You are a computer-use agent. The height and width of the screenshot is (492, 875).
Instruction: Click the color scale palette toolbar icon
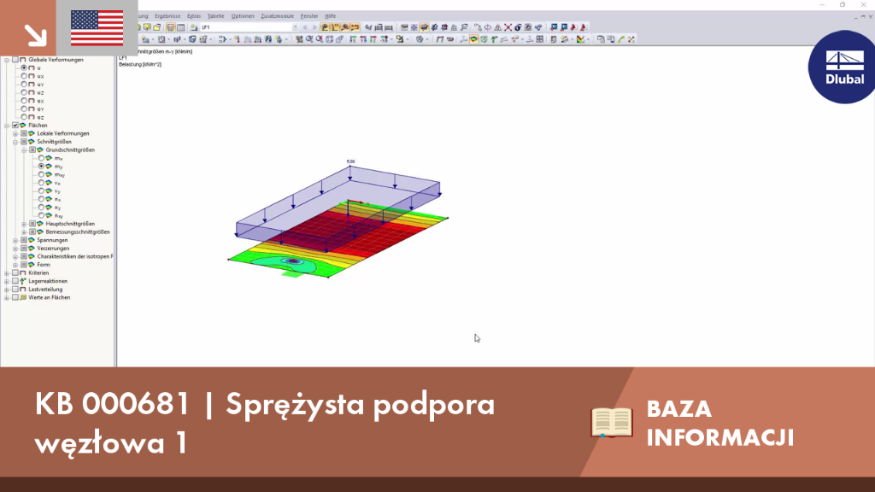click(x=580, y=39)
